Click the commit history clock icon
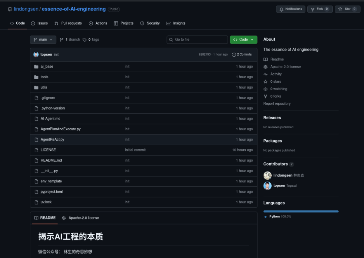Viewport: 364px width, 258px height. coord(234,54)
